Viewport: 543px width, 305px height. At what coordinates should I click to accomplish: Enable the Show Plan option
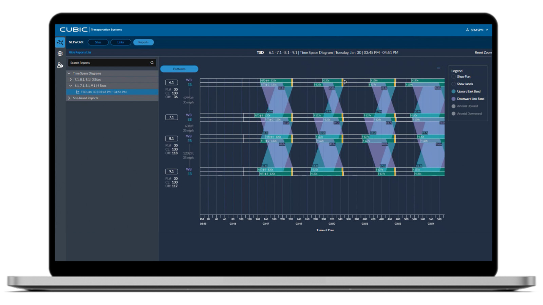(x=454, y=77)
